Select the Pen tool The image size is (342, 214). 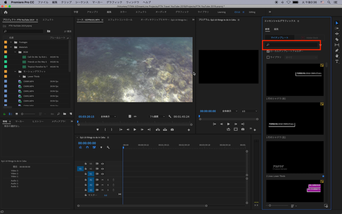click(337, 50)
